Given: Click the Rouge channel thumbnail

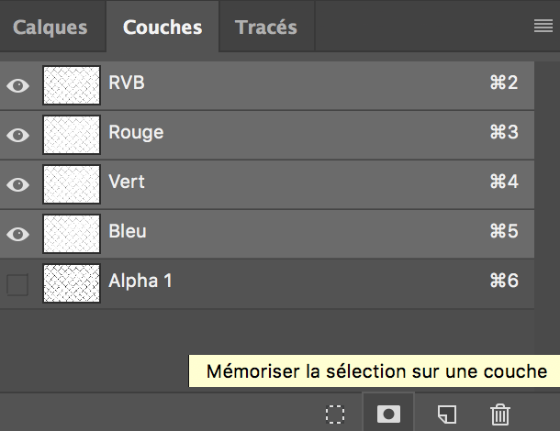Looking at the screenshot, I should [x=72, y=134].
